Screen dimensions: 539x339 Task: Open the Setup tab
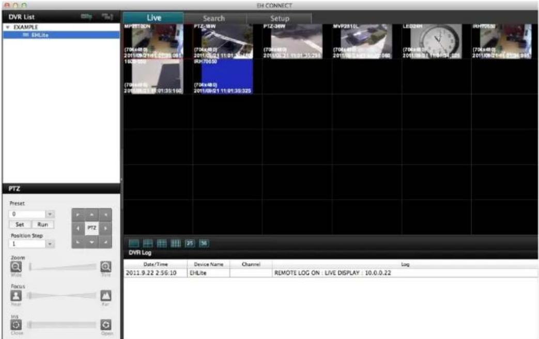point(280,18)
